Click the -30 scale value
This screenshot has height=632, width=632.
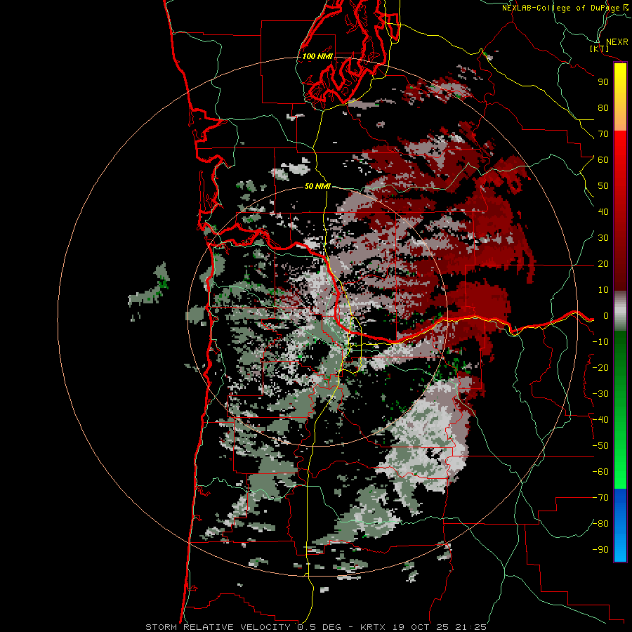point(600,394)
